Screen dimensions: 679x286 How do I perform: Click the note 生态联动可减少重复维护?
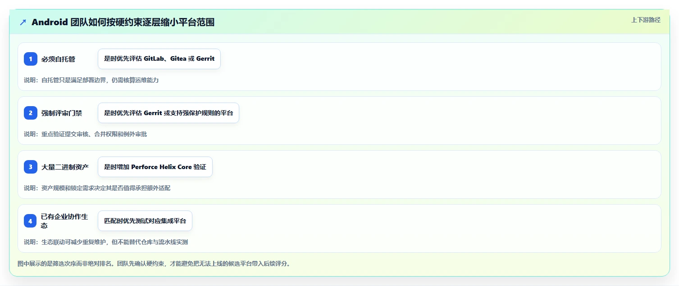106,242
